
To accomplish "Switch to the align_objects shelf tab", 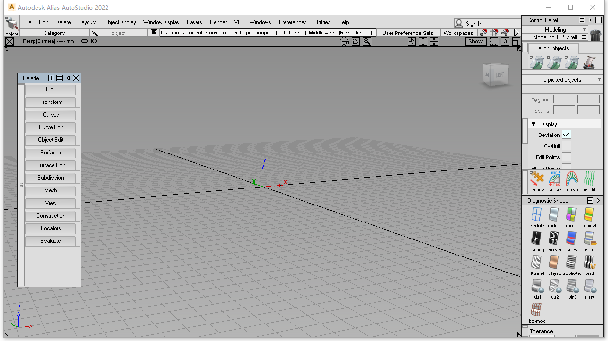I will click(554, 48).
